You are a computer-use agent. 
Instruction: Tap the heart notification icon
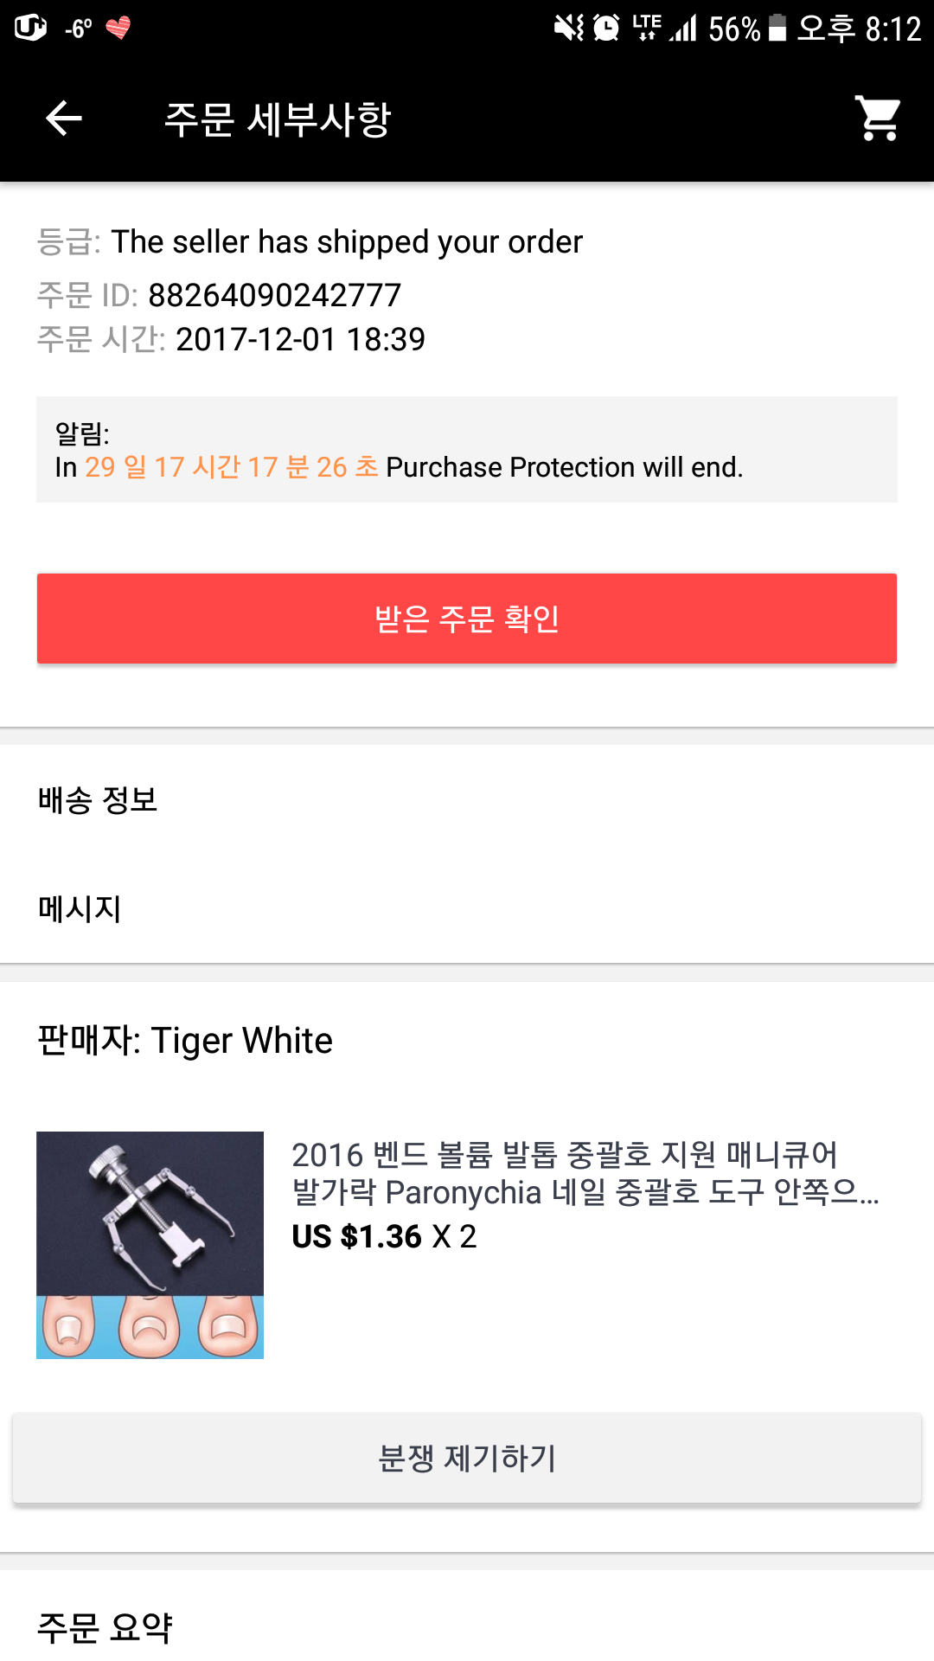(x=118, y=29)
